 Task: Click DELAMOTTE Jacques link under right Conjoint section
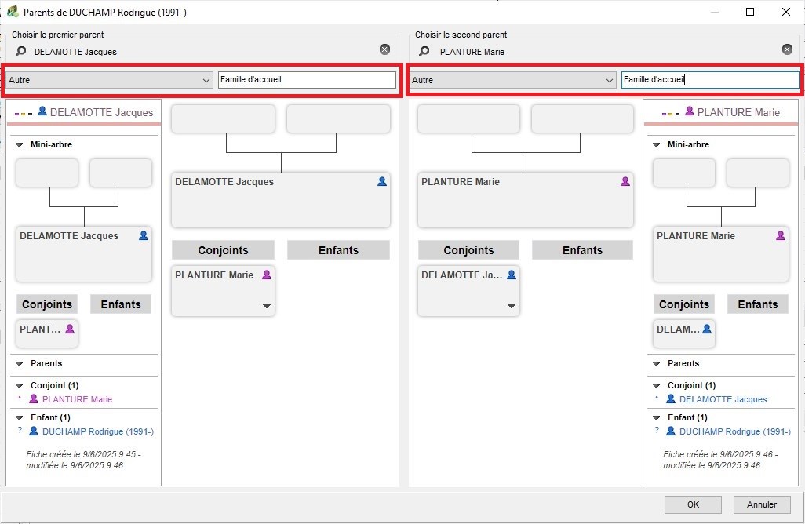[723, 399]
